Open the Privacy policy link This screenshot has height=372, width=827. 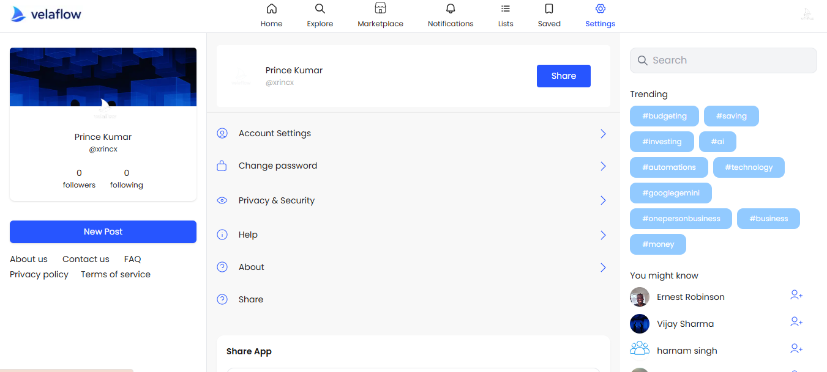(39, 275)
